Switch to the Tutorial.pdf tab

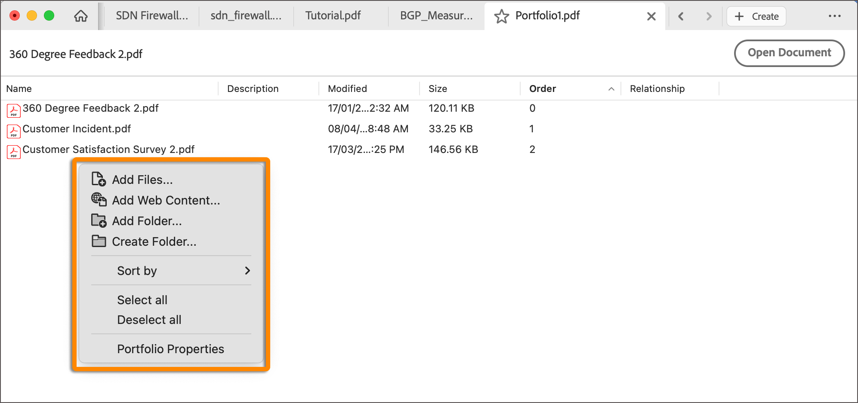coord(332,15)
